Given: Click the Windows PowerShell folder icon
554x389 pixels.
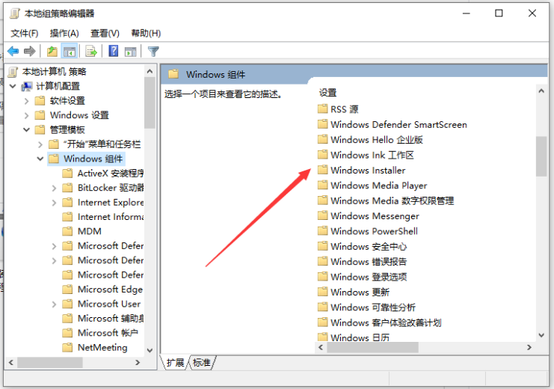Looking at the screenshot, I should 322,230.
